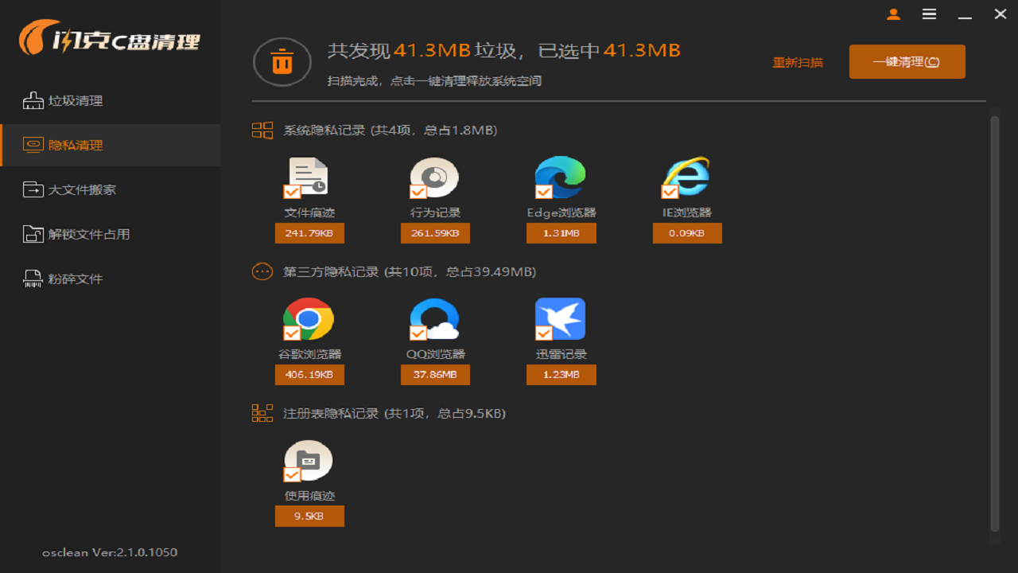The image size is (1018, 573).
Task: Click the 迅雷记录 Thunder icon
Action: [x=561, y=318]
